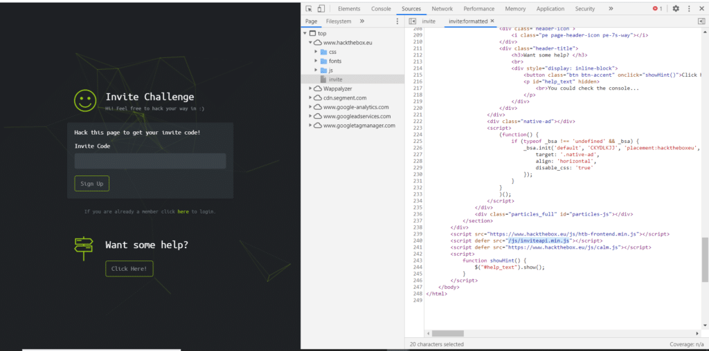
Task: Expand the www.googletagmanager.com node
Action: click(x=311, y=126)
